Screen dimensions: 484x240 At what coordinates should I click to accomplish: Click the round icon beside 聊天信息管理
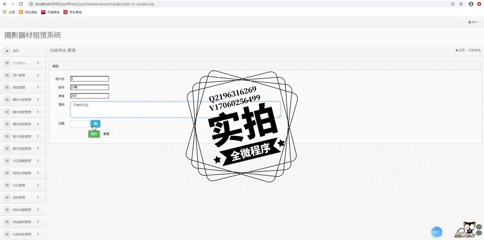coord(7,136)
